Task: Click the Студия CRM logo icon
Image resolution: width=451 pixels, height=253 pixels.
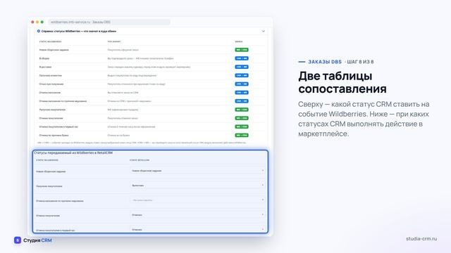Action: pos(18,240)
